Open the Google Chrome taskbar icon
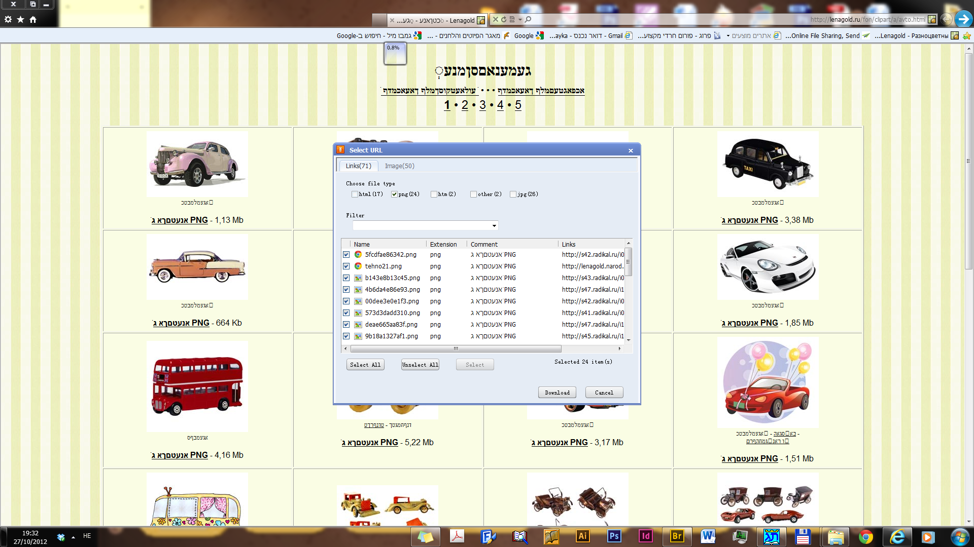Image resolution: width=974 pixels, height=547 pixels. (x=865, y=536)
